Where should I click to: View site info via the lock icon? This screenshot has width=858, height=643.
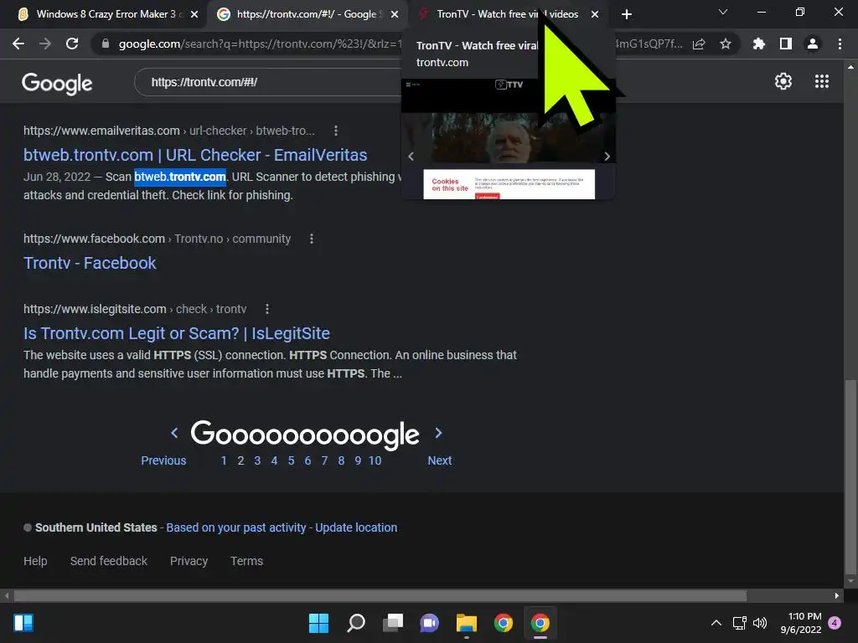[105, 44]
